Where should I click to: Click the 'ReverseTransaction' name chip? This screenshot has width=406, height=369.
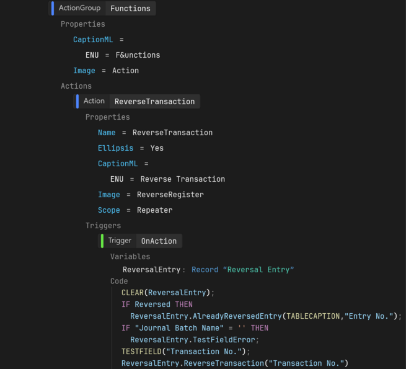154,101
